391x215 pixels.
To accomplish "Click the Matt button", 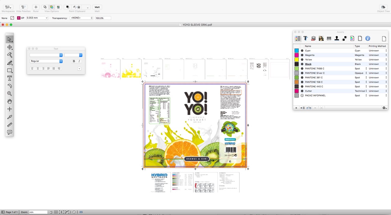I will click(x=97, y=7).
